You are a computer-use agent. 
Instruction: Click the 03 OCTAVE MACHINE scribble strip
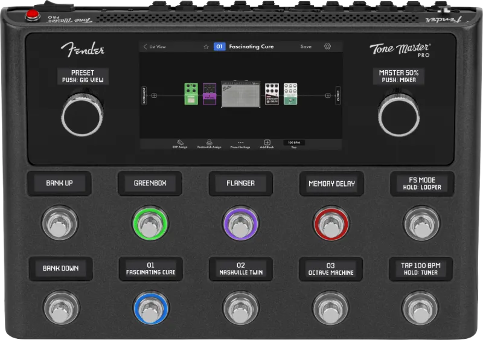pyautogui.click(x=331, y=269)
